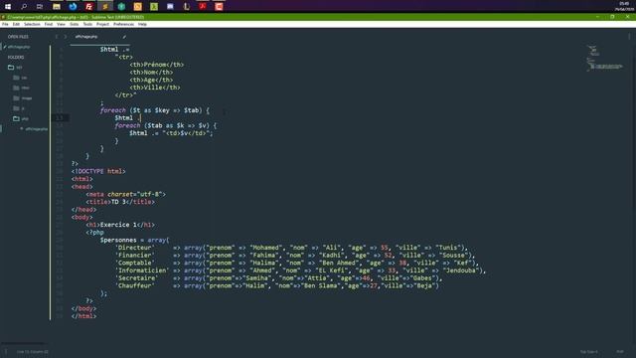The height and width of the screenshot is (358, 636).
Task: Open the Help menu
Action: 142,24
